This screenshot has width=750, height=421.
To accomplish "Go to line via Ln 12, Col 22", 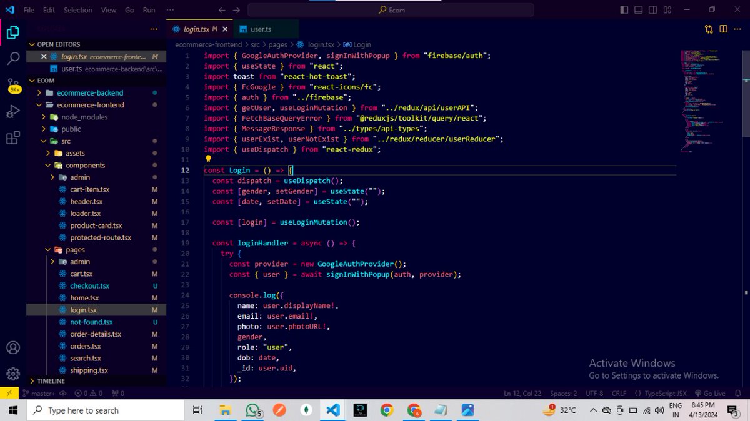I will (x=523, y=394).
